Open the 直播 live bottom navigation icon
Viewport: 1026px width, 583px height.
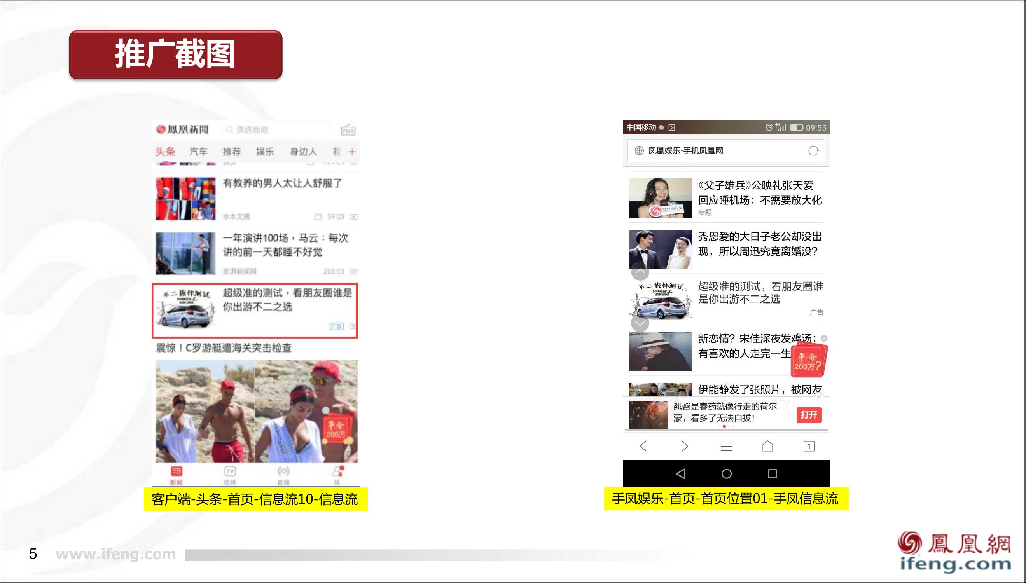point(283,475)
